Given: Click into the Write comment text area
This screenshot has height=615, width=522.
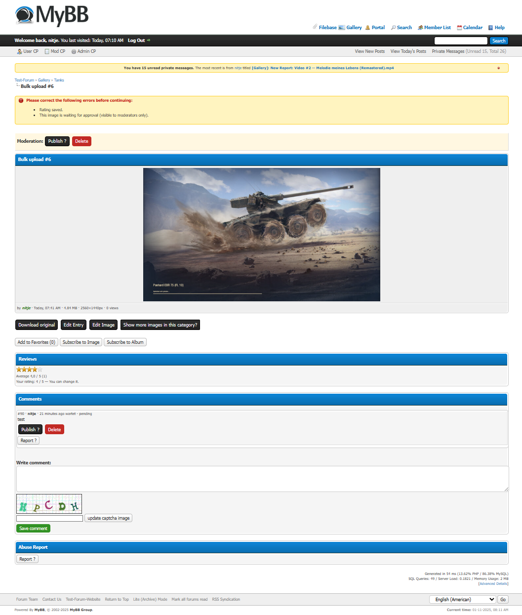Looking at the screenshot, I should (x=262, y=479).
